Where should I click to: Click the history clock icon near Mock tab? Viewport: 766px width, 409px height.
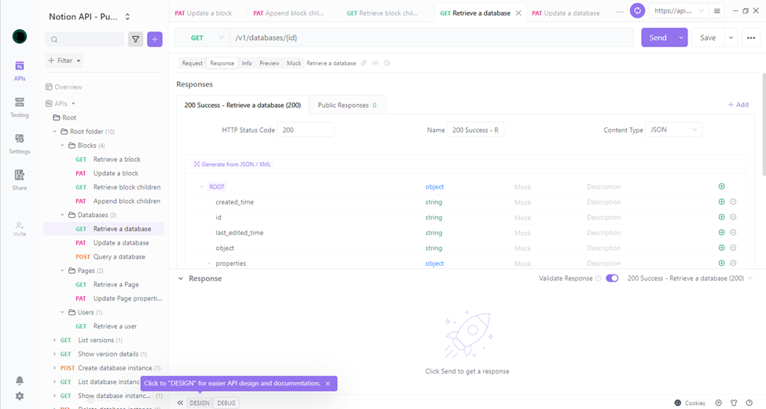pyautogui.click(x=387, y=63)
